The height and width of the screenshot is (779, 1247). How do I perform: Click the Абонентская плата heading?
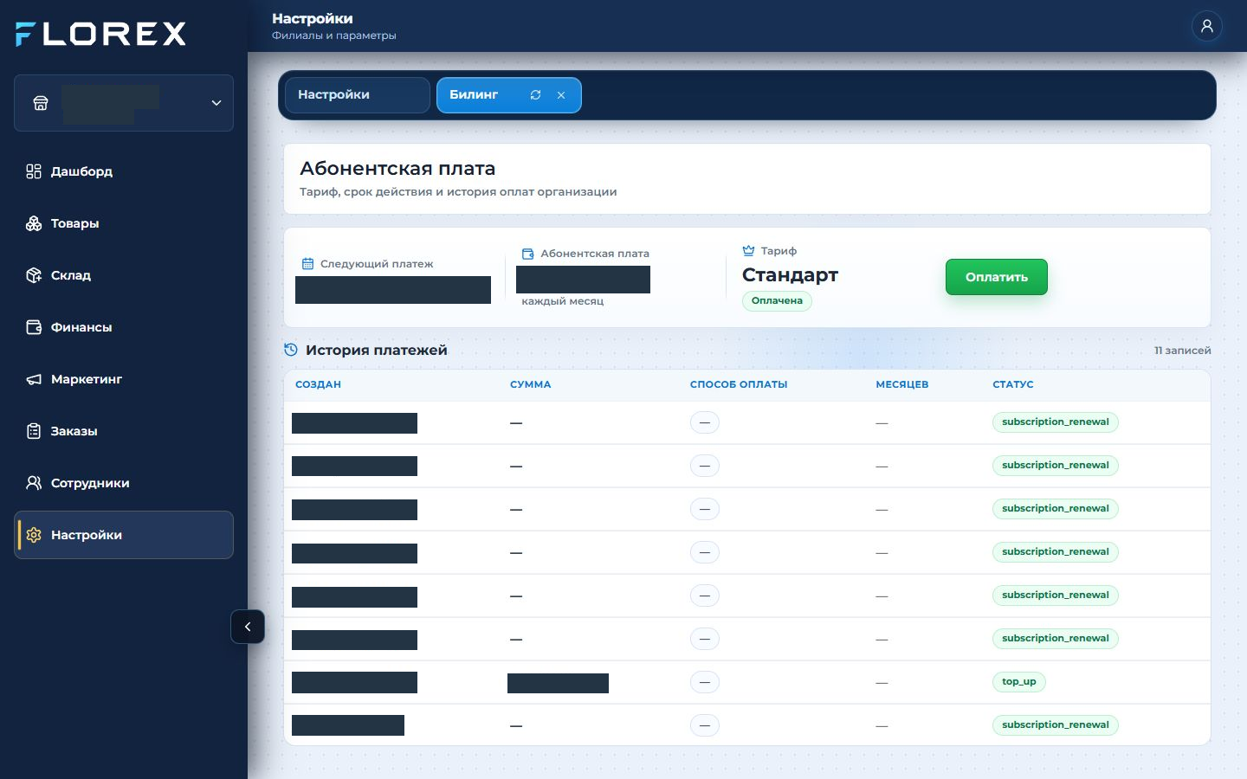397,169
